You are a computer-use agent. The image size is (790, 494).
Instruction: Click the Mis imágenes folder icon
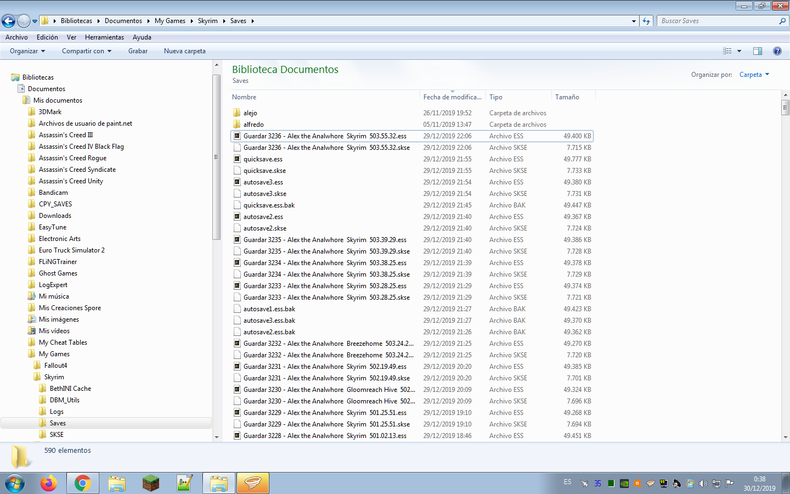[x=32, y=319]
